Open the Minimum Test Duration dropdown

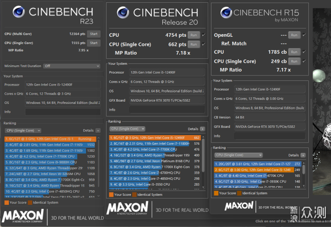(61, 66)
